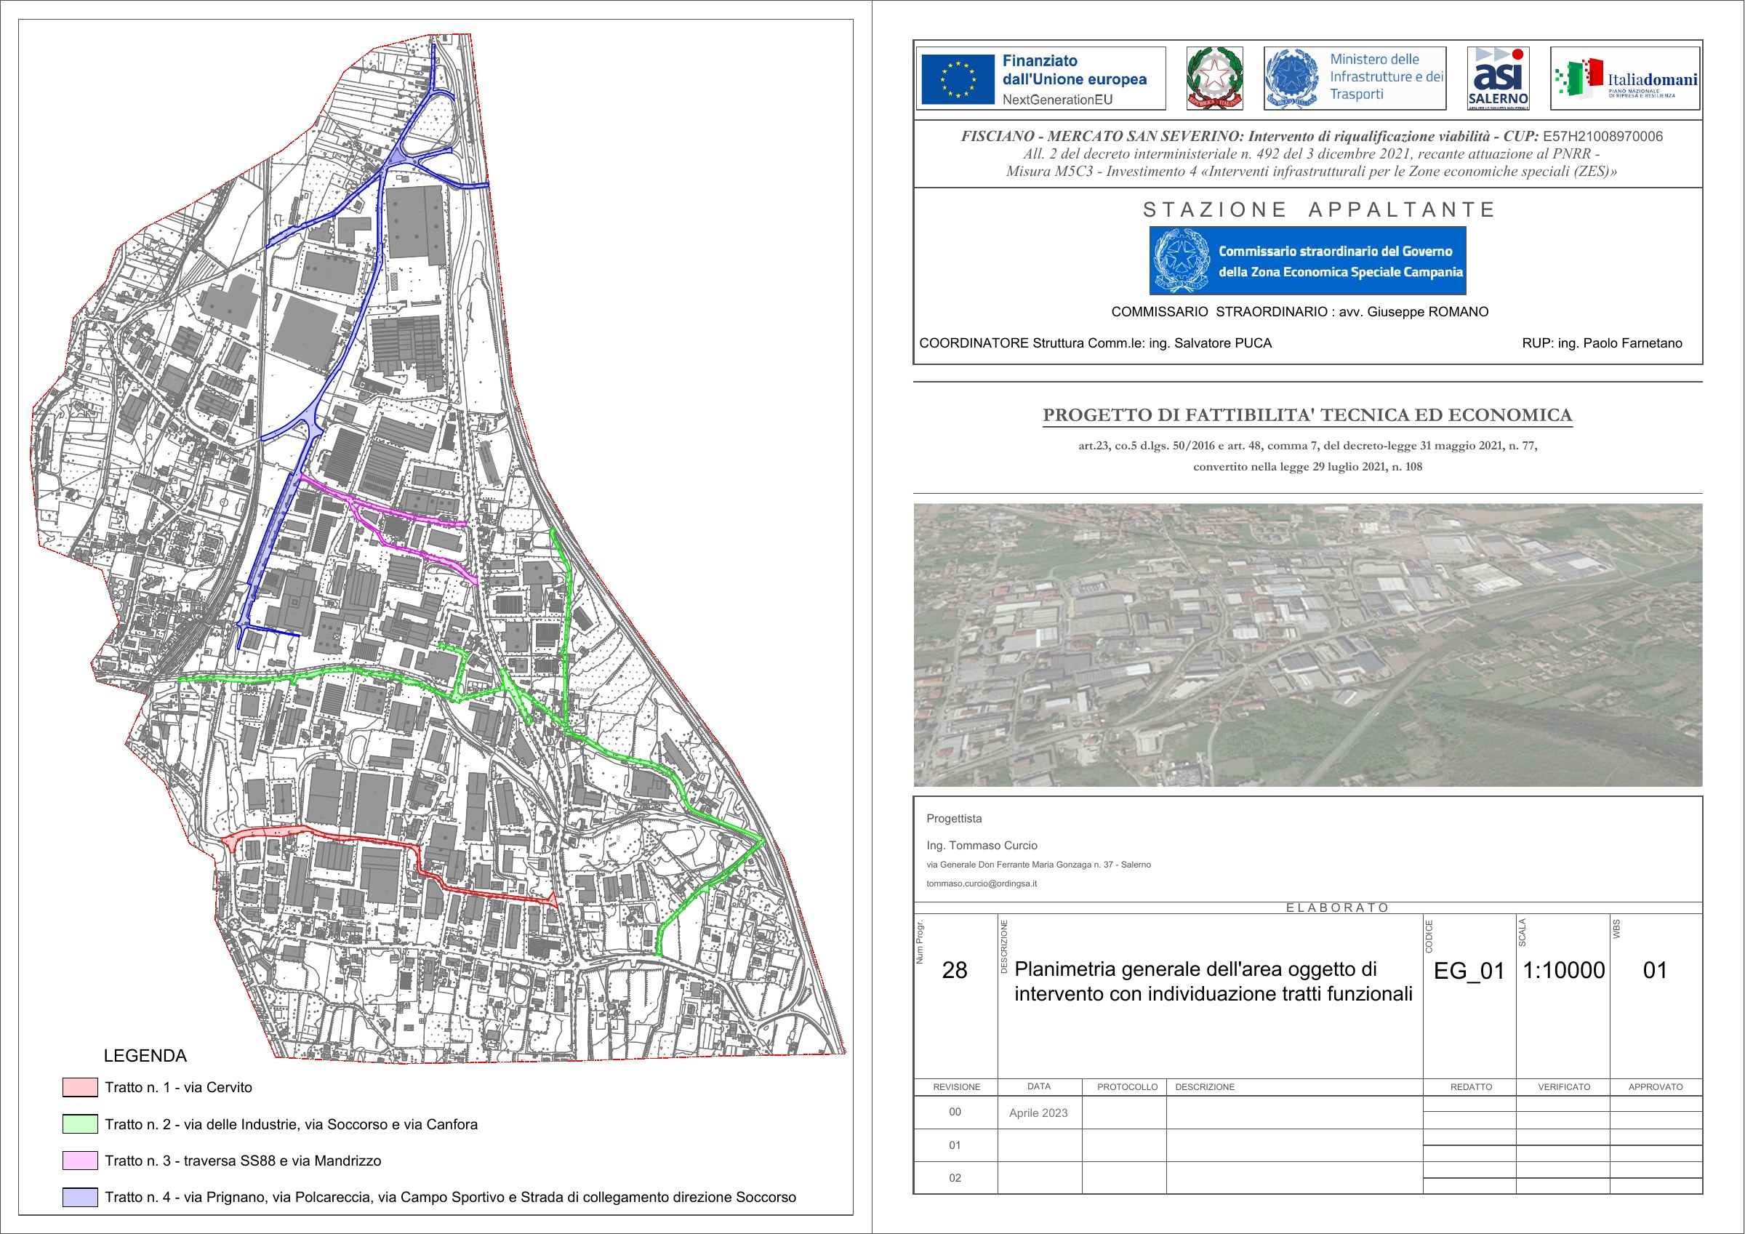Image resolution: width=1745 pixels, height=1234 pixels.
Task: Select the red Tratto n. 1 legend swatch
Action: coord(80,1087)
